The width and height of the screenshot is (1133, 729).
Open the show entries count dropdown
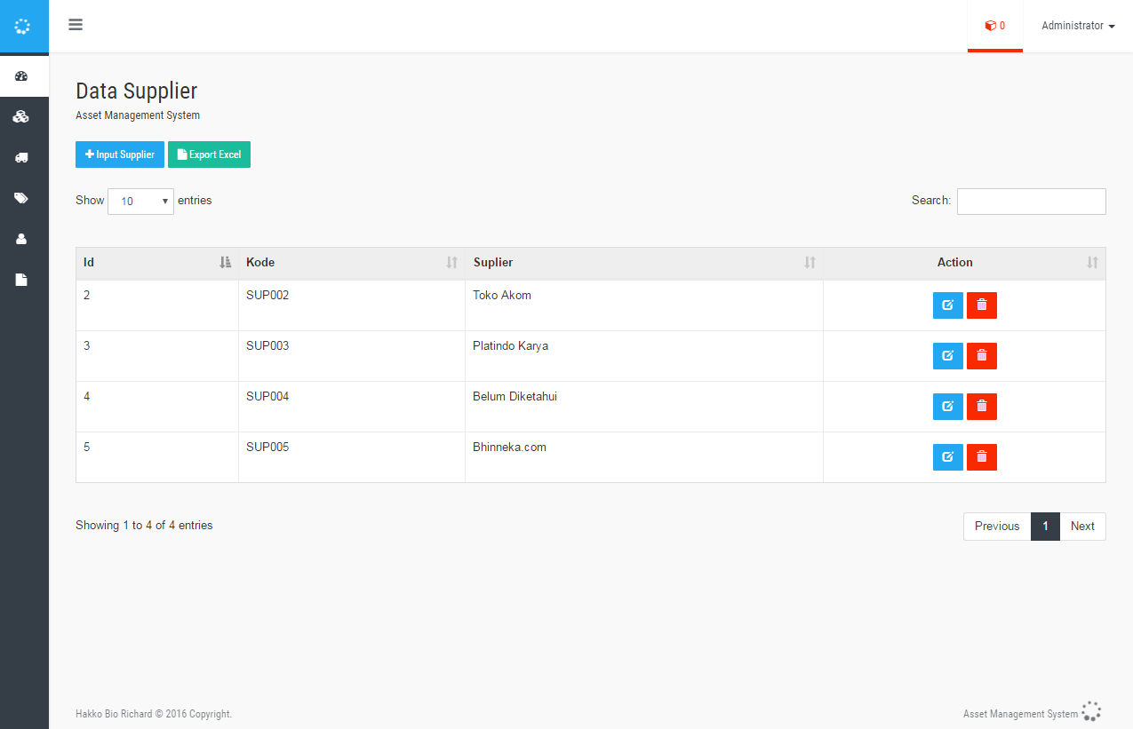(141, 202)
